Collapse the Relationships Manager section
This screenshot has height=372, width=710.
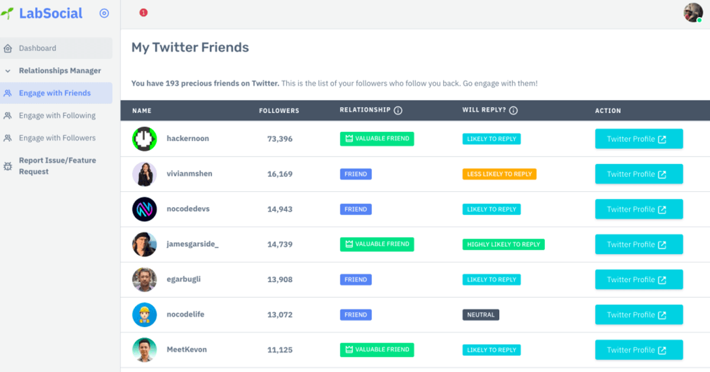(8, 70)
